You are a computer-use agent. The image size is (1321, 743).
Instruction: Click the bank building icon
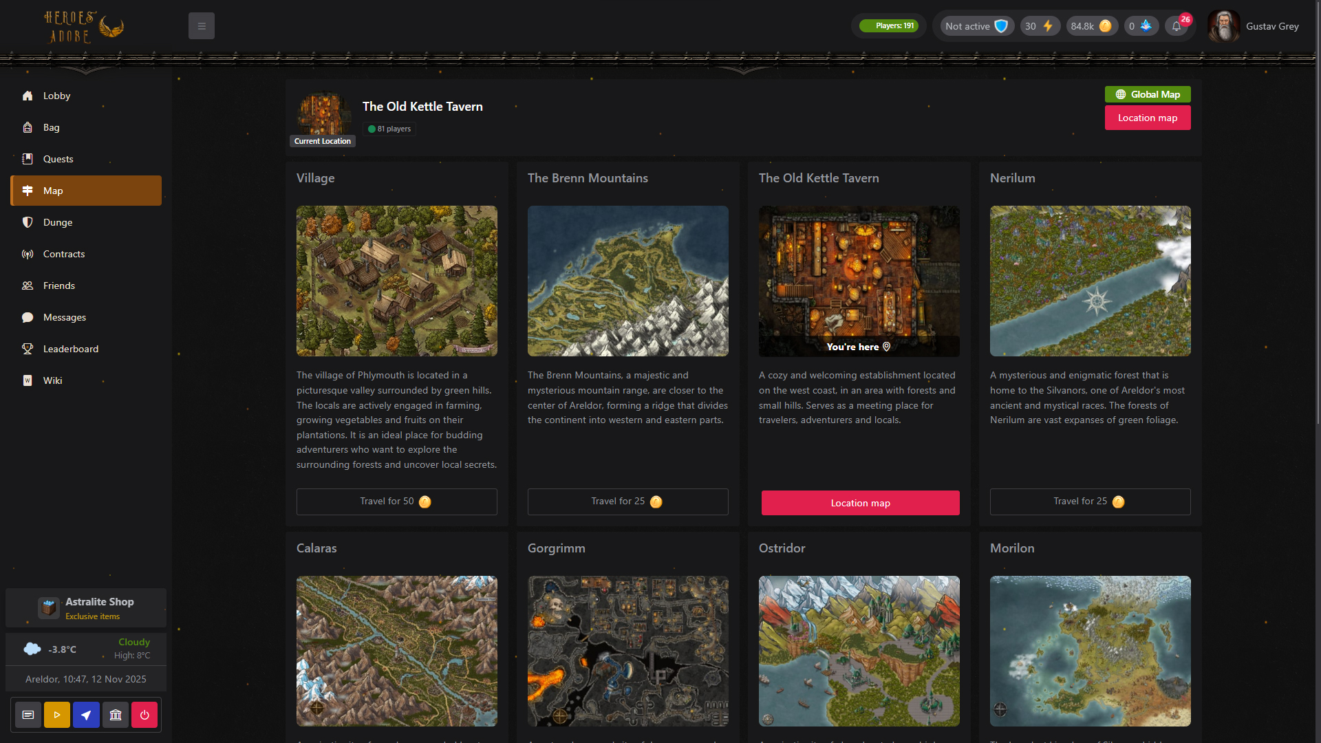point(116,715)
